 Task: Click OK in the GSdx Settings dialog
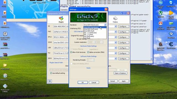click(x=83, y=82)
